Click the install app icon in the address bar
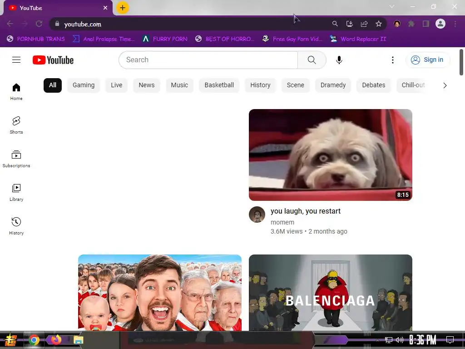 (x=350, y=24)
